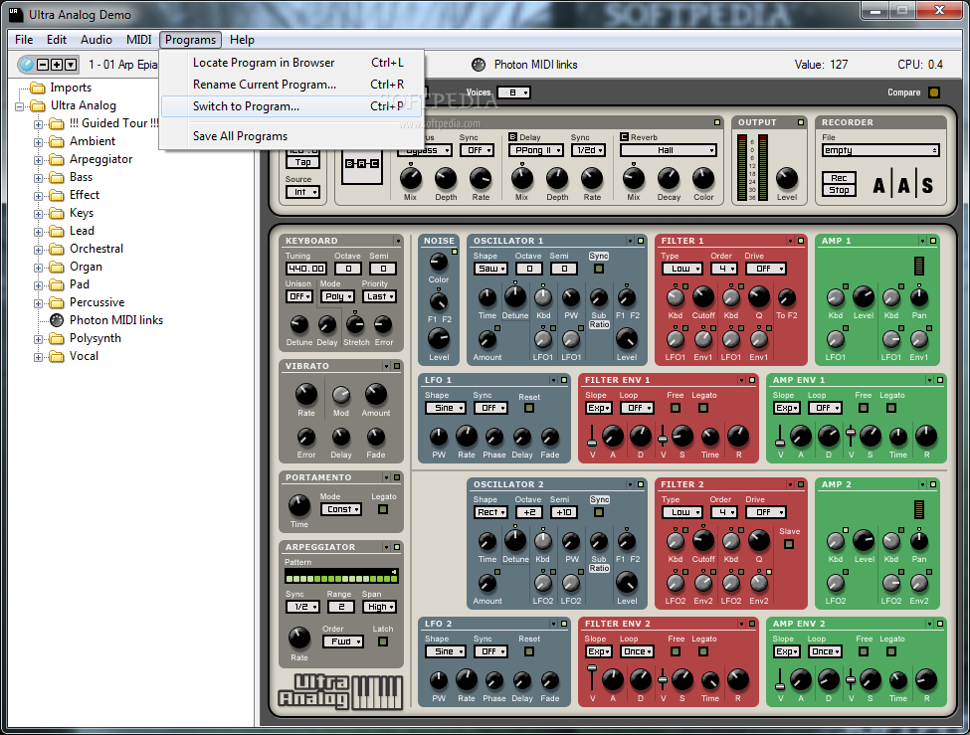Click the Keyboard Stretch knob
This screenshot has height=735, width=970.
point(355,324)
